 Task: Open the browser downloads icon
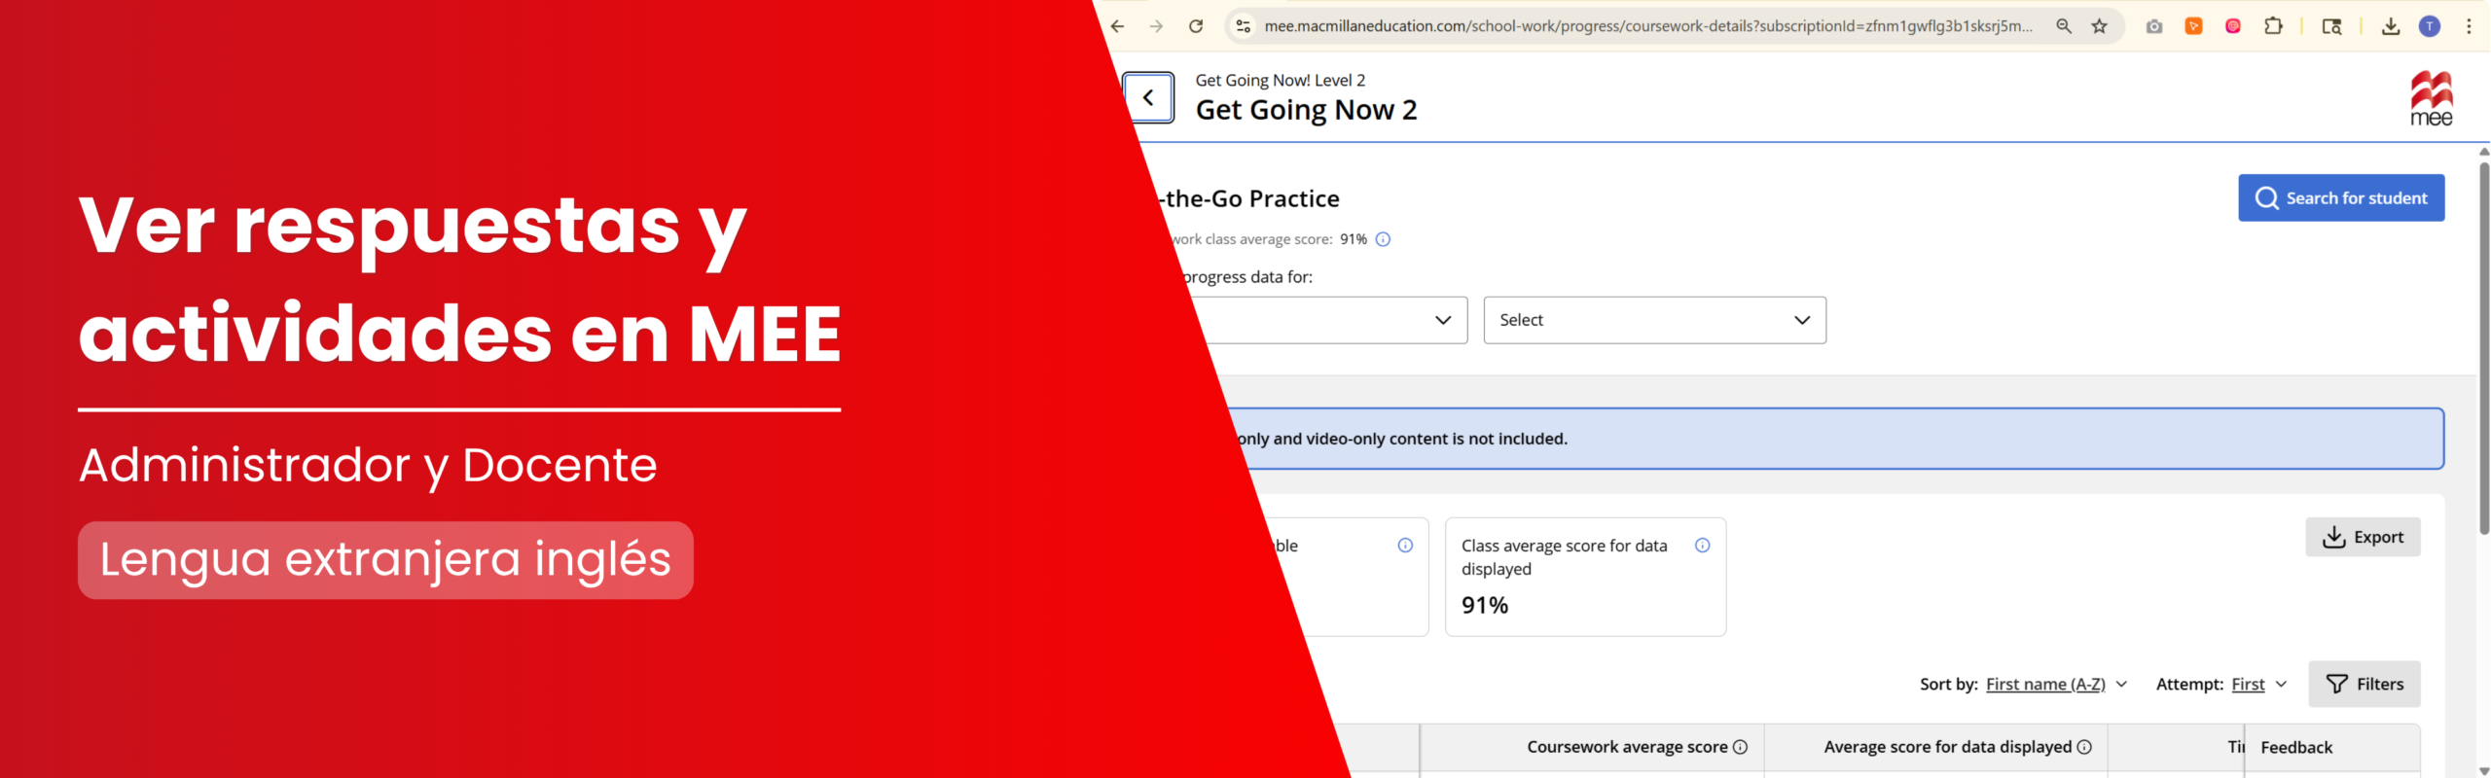click(x=2390, y=26)
